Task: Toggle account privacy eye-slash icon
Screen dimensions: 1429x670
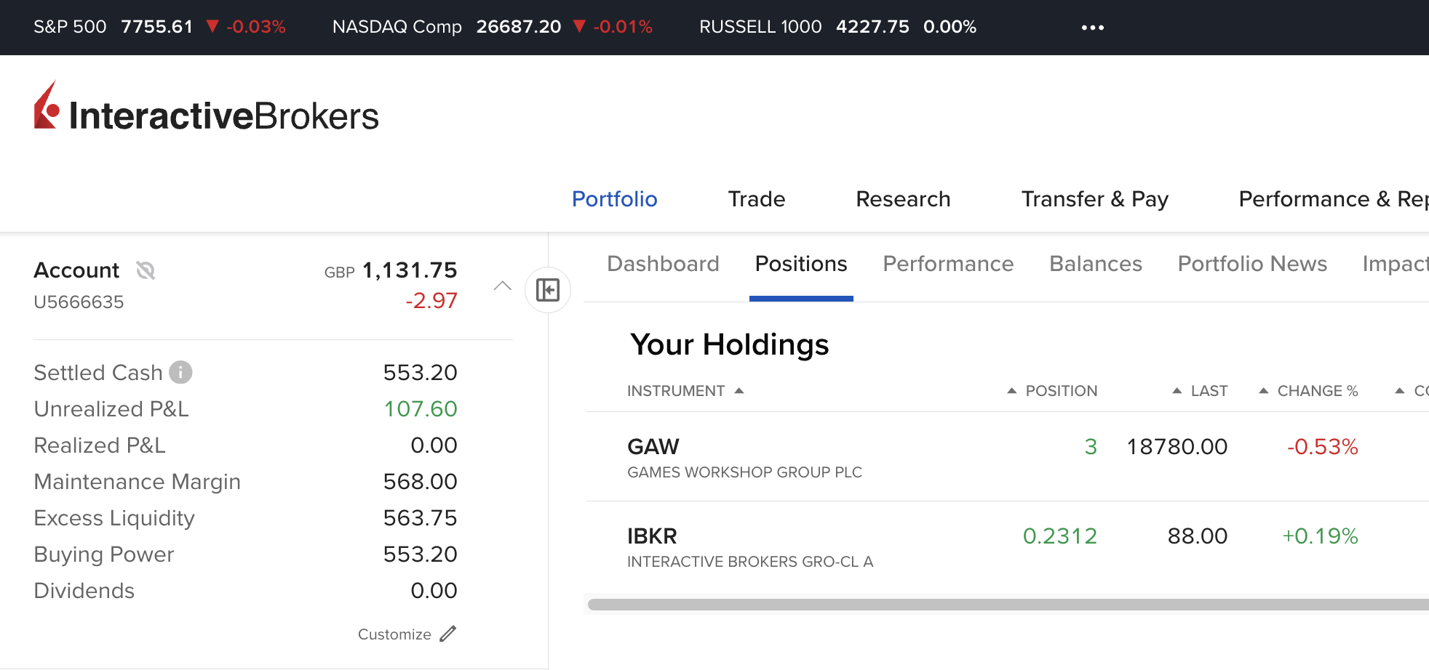Action: (x=146, y=270)
